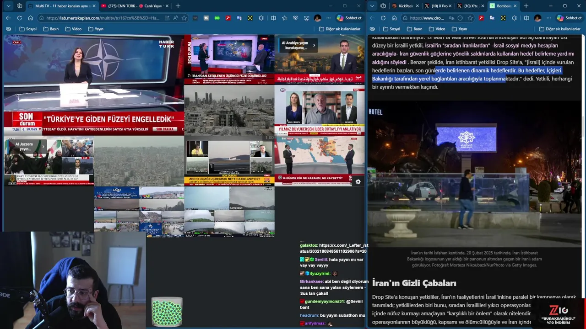The height and width of the screenshot is (329, 586).
Task: Open Sohbet et Copilot in left window
Action: tap(349, 18)
